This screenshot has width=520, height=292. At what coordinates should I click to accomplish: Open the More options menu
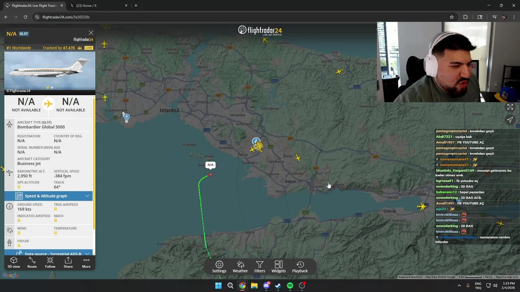[86, 262]
